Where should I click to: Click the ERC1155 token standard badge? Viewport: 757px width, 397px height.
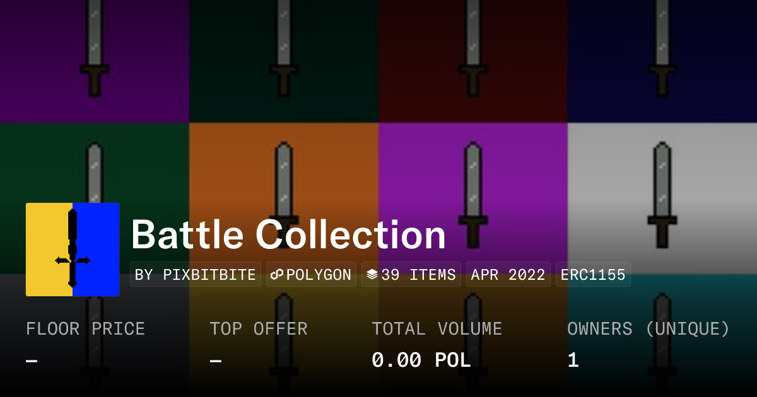(x=593, y=275)
